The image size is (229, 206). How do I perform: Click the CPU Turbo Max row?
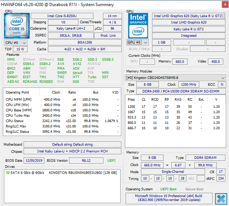(x=61, y=115)
